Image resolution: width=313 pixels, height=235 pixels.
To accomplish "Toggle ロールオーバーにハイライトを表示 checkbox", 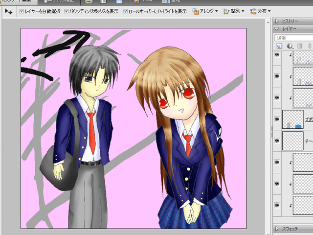I will click(x=125, y=11).
